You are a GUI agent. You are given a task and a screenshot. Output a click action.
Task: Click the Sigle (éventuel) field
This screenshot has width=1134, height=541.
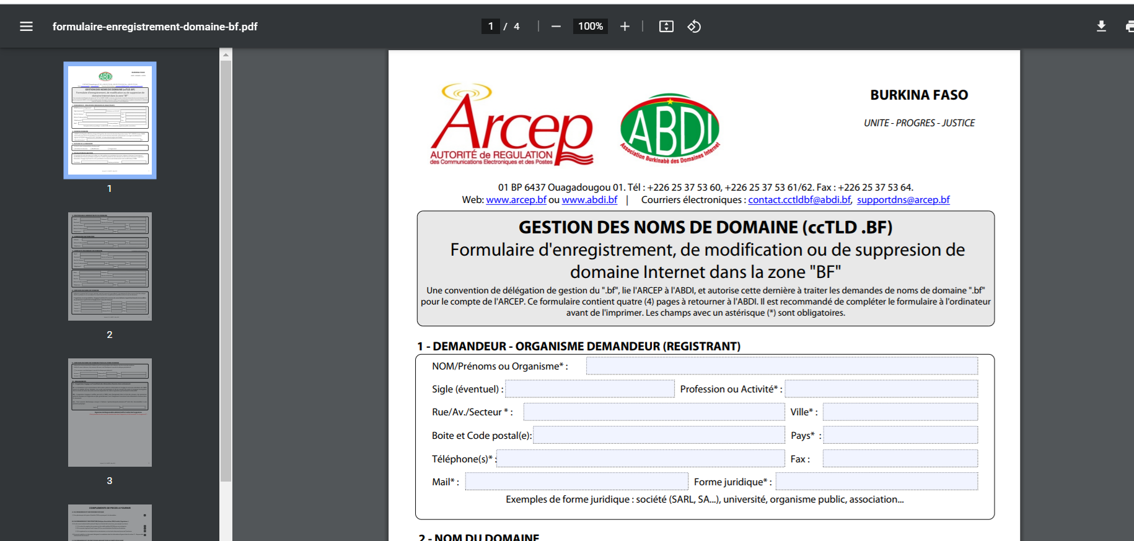pyautogui.click(x=590, y=389)
